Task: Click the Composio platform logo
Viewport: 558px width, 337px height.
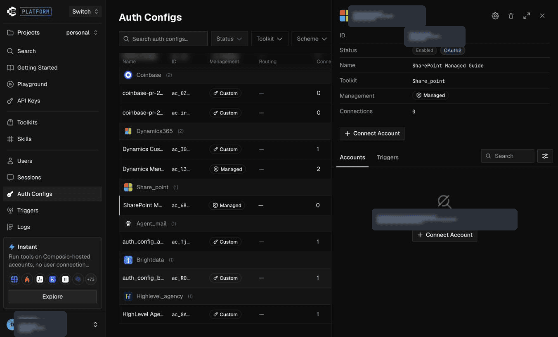Action: pos(12,12)
